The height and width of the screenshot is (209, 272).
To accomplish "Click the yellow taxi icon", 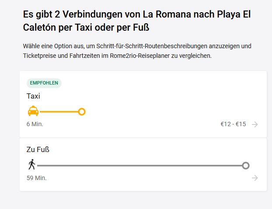I will tap(33, 112).
